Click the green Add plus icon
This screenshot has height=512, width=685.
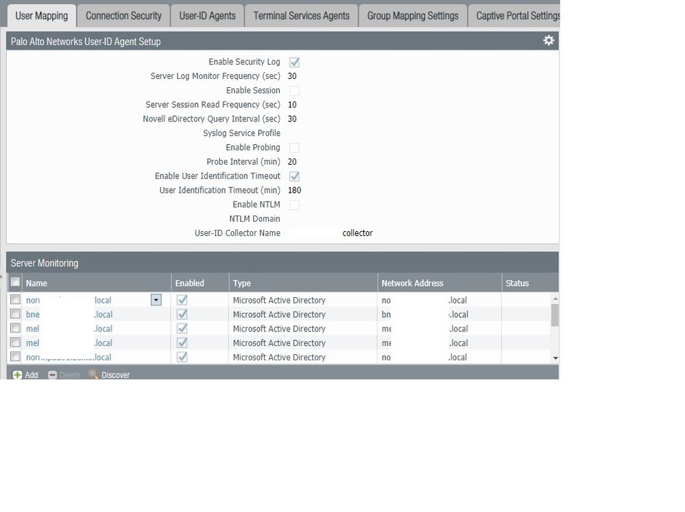[17, 375]
